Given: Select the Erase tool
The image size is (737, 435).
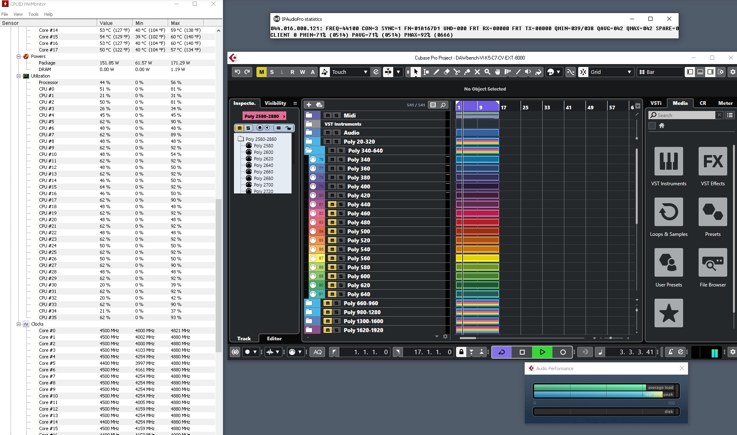Looking at the screenshot, I should click(446, 72).
